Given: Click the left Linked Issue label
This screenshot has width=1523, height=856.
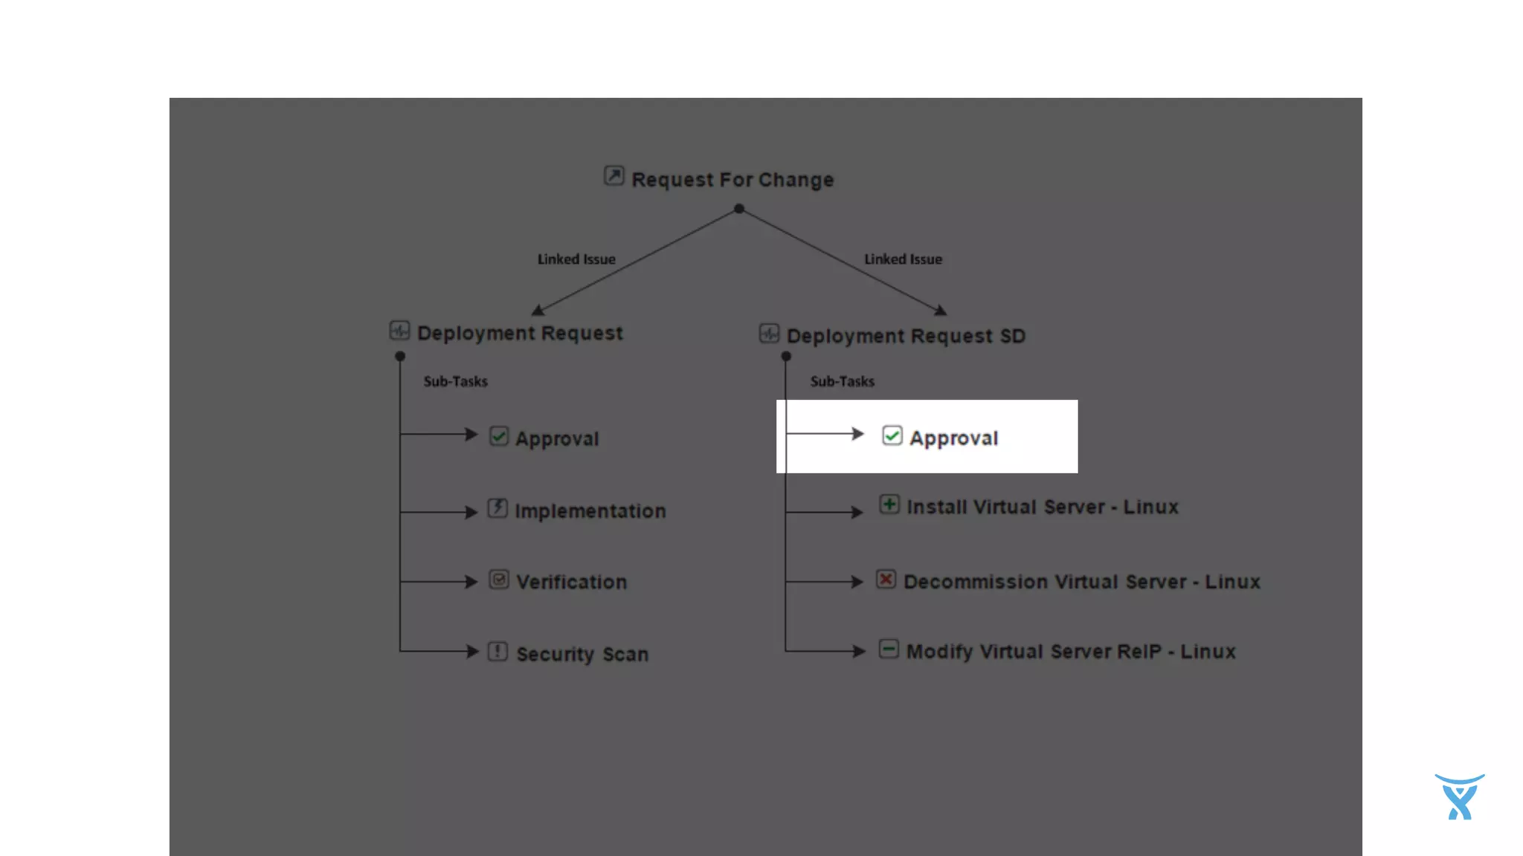Looking at the screenshot, I should tap(576, 259).
